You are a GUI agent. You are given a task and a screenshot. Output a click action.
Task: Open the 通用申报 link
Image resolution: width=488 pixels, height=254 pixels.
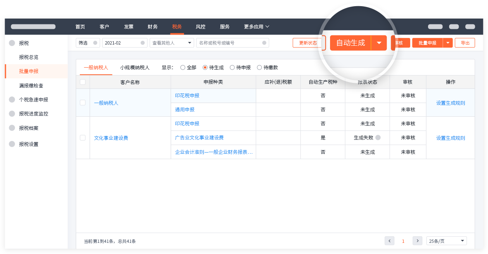click(184, 110)
